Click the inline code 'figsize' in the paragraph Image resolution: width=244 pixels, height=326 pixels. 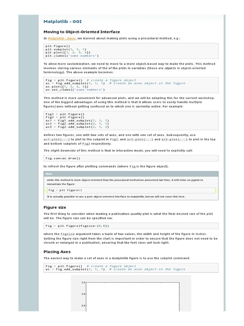pos(67,234)
